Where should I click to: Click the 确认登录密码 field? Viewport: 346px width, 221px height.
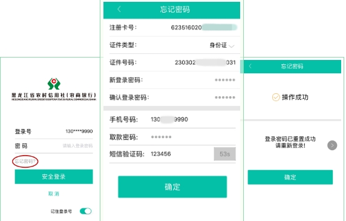(172, 97)
